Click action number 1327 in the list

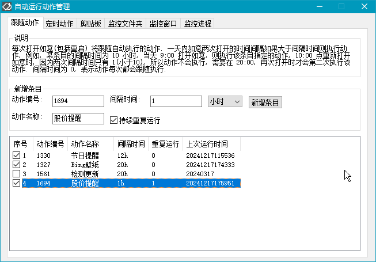[x=43, y=165]
